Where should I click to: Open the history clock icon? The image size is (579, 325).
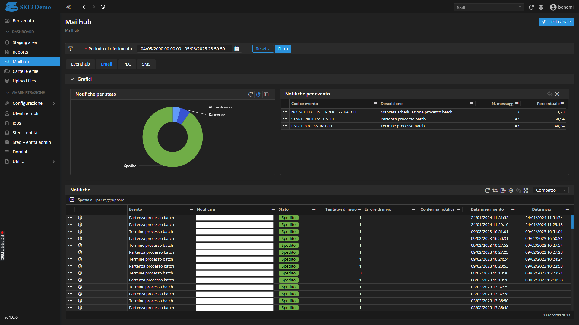coord(103,7)
